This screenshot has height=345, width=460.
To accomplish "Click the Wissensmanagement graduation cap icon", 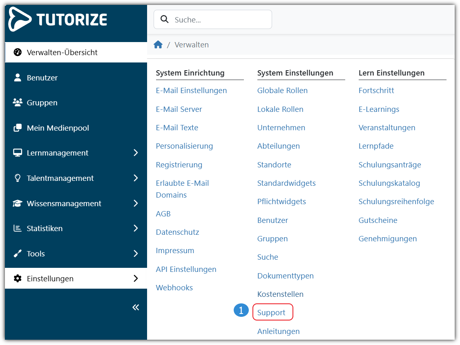I will pos(18,203).
